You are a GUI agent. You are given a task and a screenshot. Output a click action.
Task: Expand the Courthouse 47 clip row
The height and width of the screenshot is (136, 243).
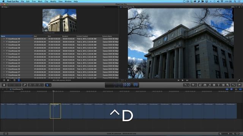[x=4, y=72]
